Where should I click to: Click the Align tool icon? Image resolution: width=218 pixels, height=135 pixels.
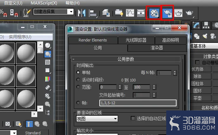93,13
